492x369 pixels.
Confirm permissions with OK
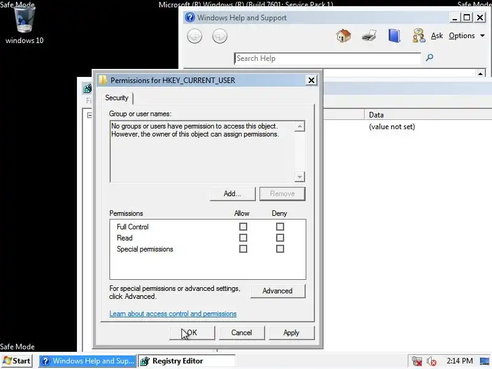click(x=192, y=333)
